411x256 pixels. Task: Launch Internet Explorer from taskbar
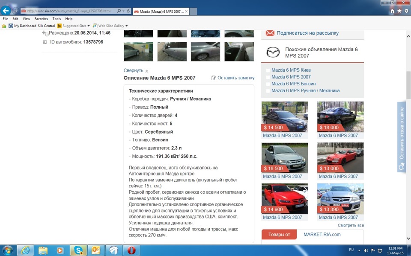coord(25,250)
